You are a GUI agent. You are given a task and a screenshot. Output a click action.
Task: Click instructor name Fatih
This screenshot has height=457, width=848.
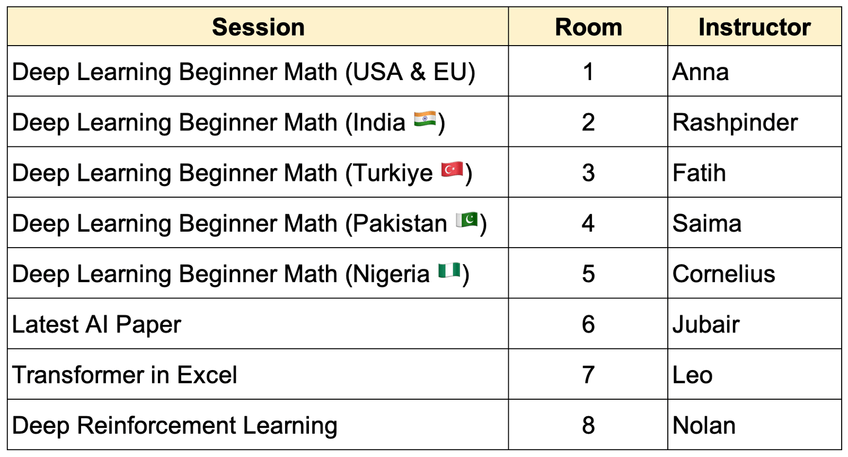pyautogui.click(x=699, y=173)
